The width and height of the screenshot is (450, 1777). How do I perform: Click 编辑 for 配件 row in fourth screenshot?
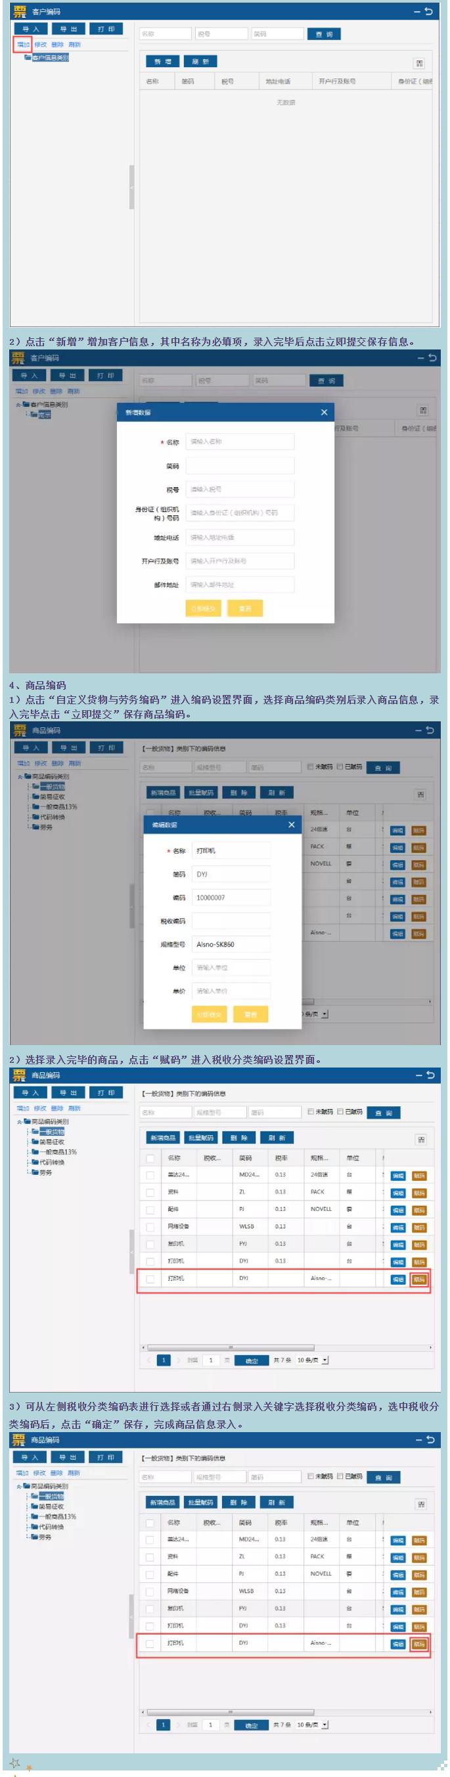click(x=397, y=1210)
